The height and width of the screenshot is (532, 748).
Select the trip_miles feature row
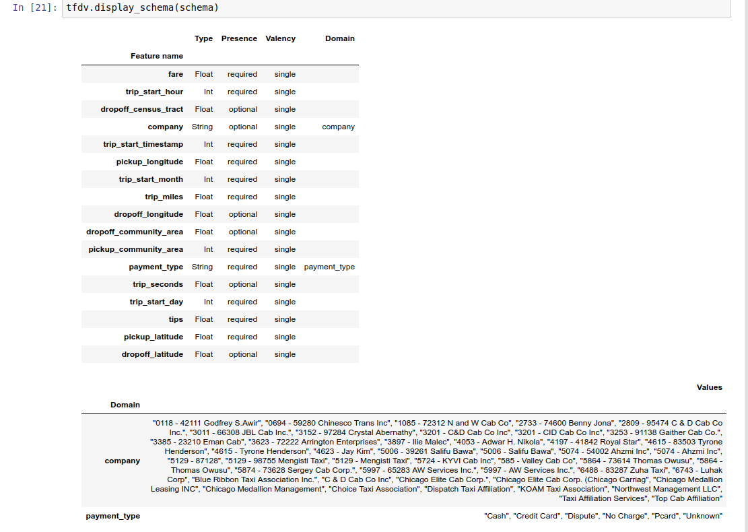[x=219, y=197]
